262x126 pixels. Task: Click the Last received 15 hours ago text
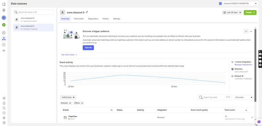click(235, 119)
